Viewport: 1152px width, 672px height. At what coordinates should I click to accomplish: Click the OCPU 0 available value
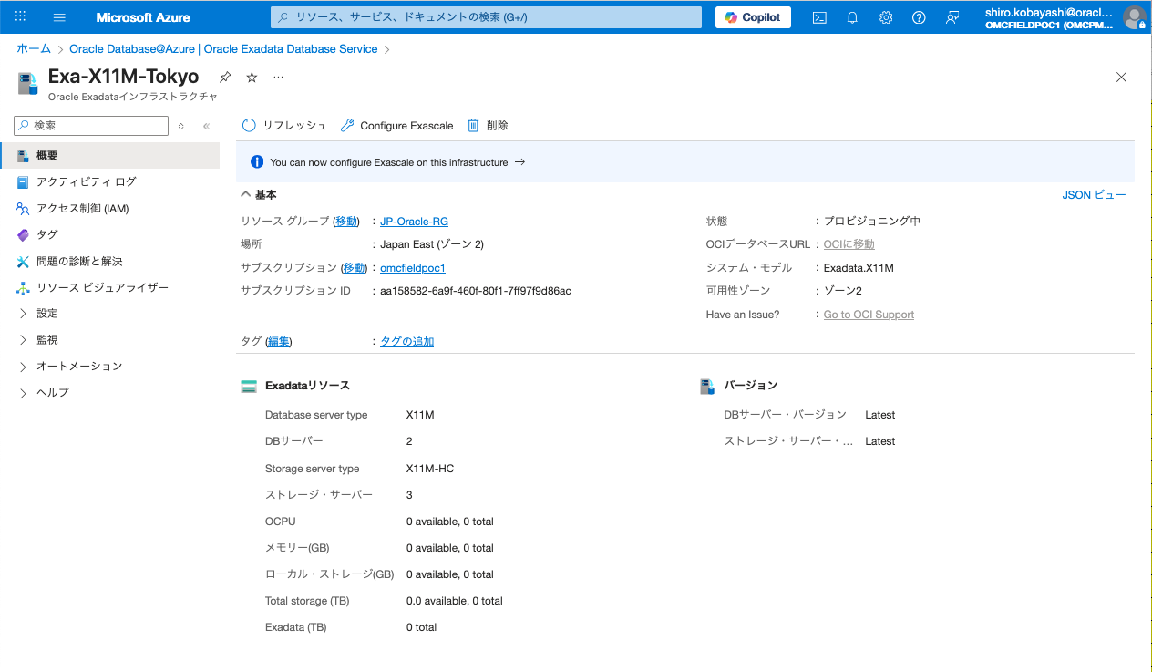(x=450, y=522)
